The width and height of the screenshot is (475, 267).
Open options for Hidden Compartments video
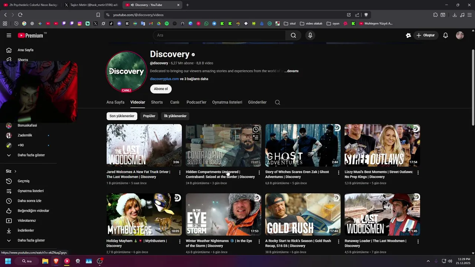(259, 172)
